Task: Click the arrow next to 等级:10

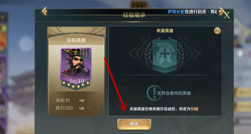Action: [x=82, y=100]
